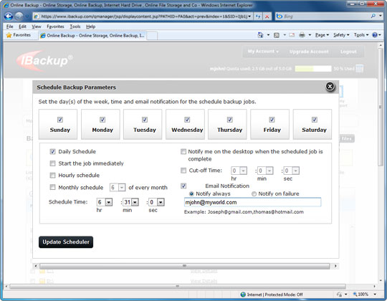Uncheck the Friday checkbox

click(x=272, y=120)
